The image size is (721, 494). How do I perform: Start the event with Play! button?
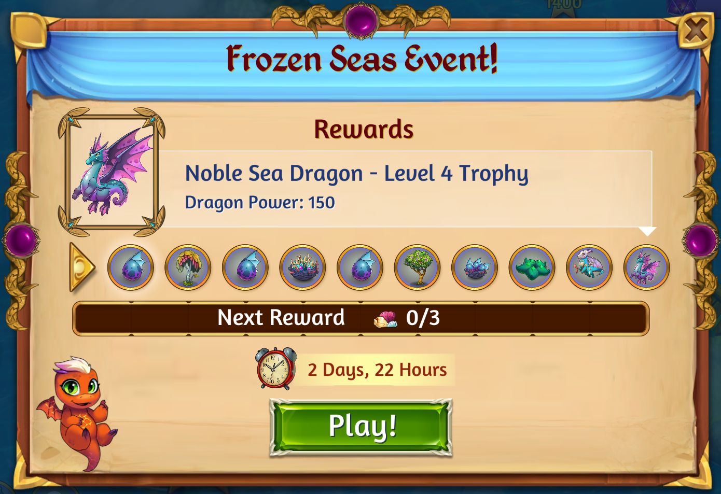tap(361, 427)
